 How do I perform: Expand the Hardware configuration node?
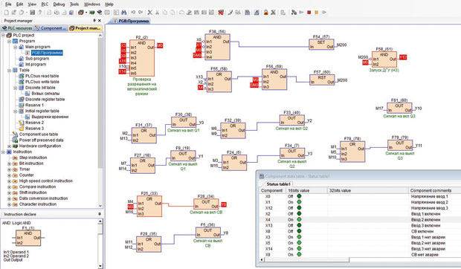9,146
